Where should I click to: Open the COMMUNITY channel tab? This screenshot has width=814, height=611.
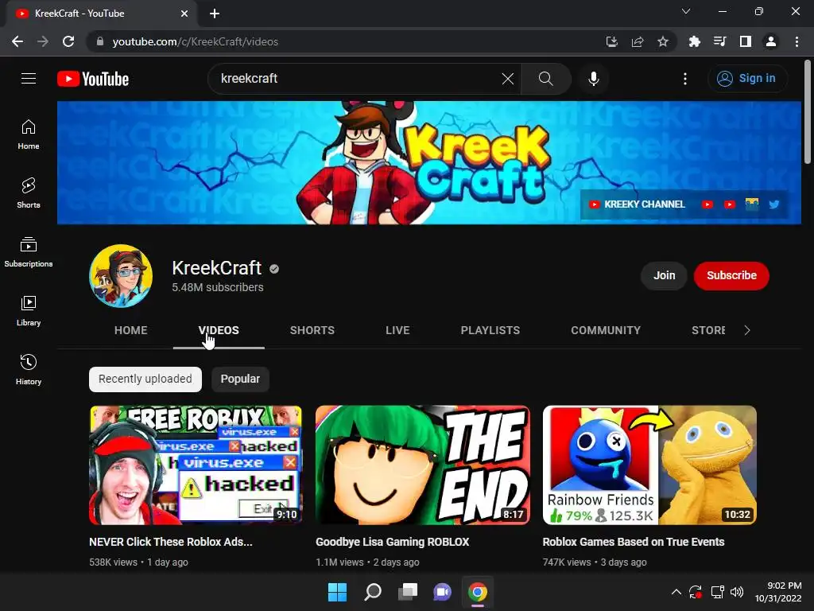pos(605,330)
